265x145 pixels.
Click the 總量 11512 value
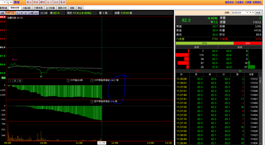[x=257, y=22]
